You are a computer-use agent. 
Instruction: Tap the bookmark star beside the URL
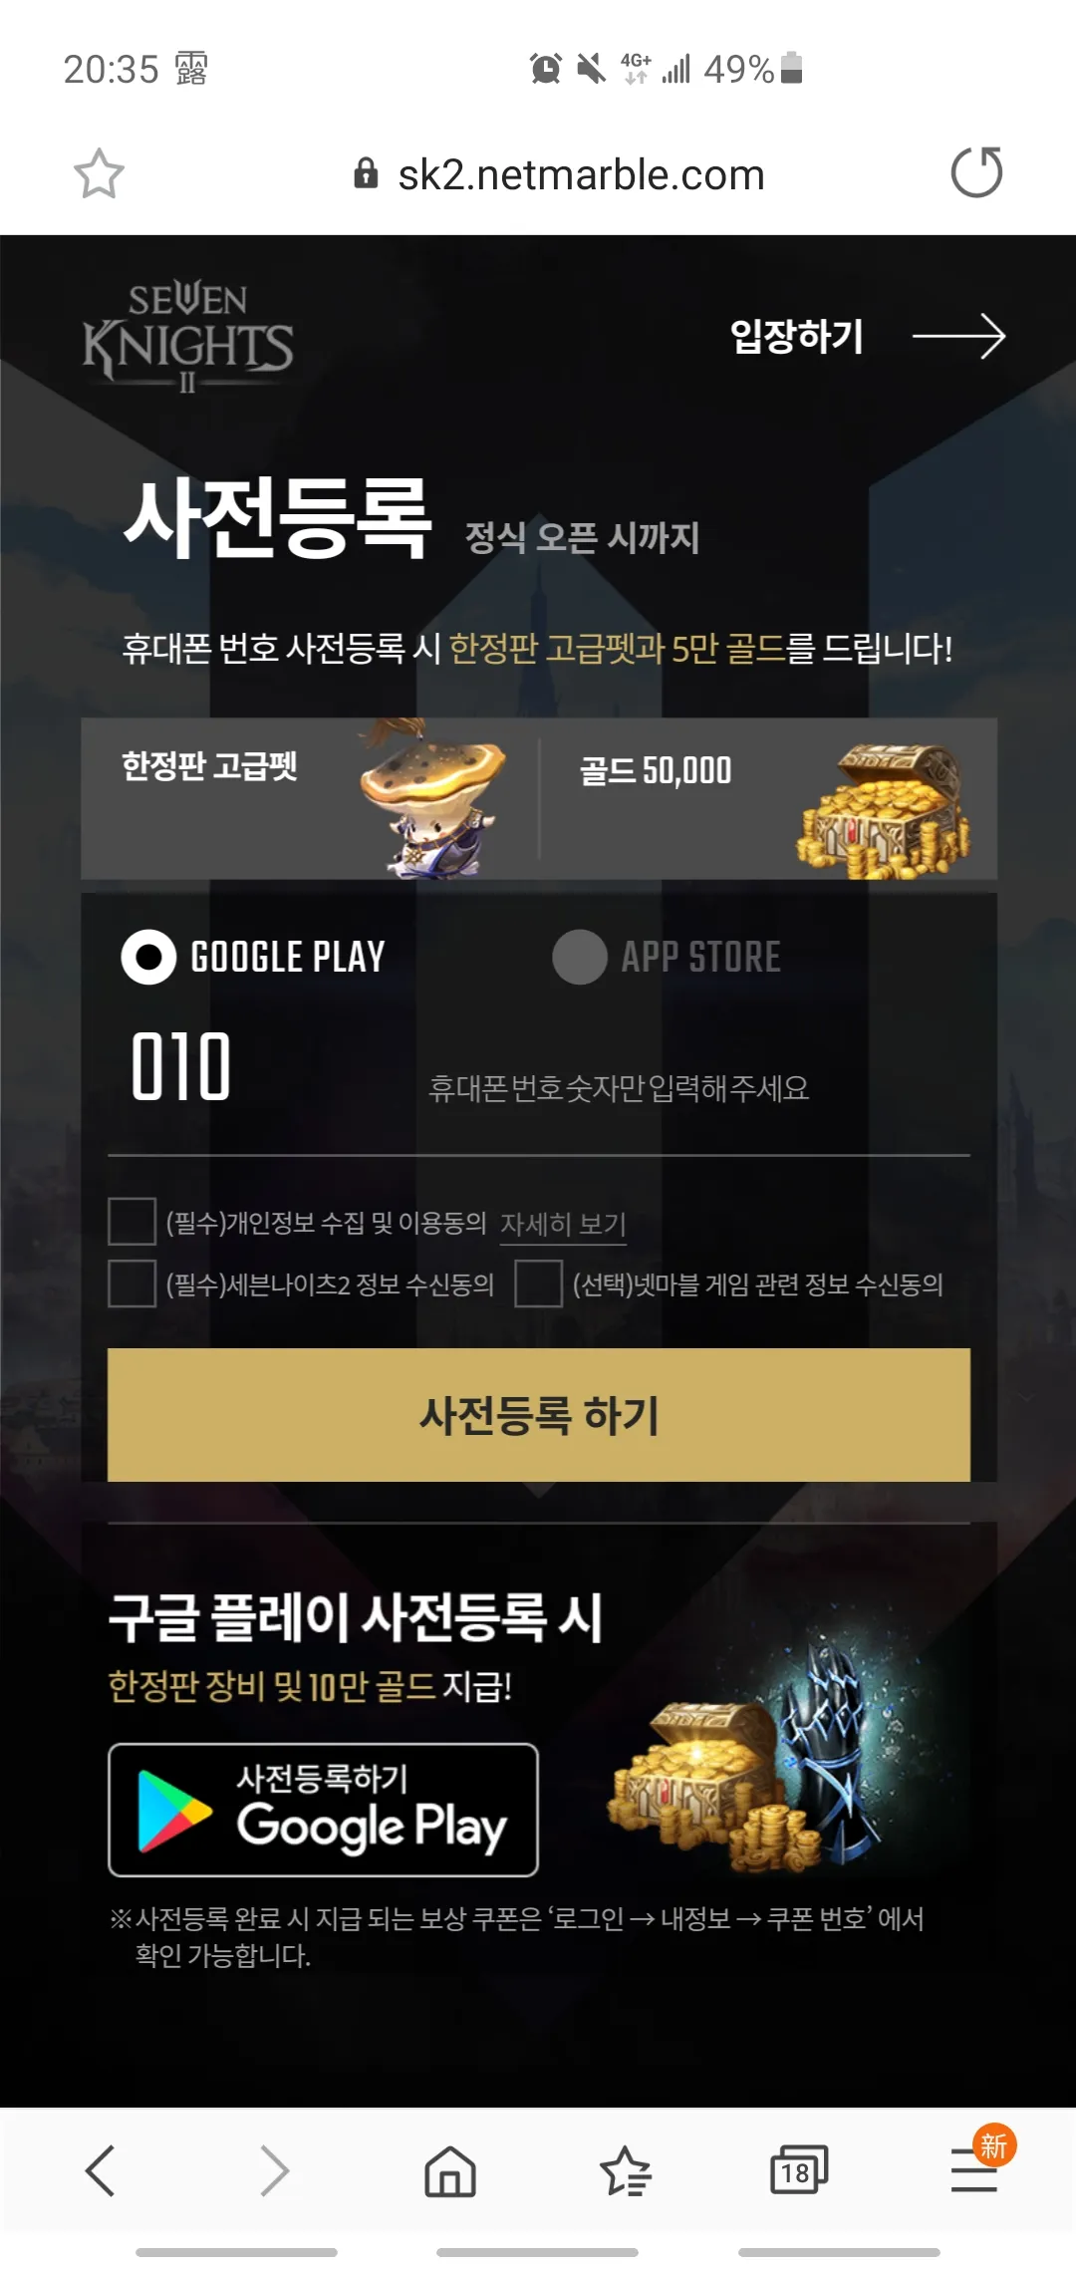100,174
